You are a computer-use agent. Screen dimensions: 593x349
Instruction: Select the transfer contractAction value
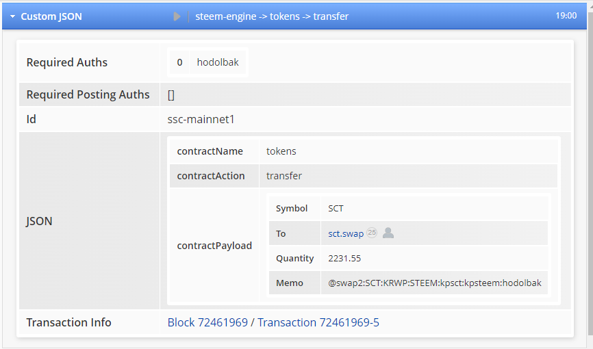[284, 176]
